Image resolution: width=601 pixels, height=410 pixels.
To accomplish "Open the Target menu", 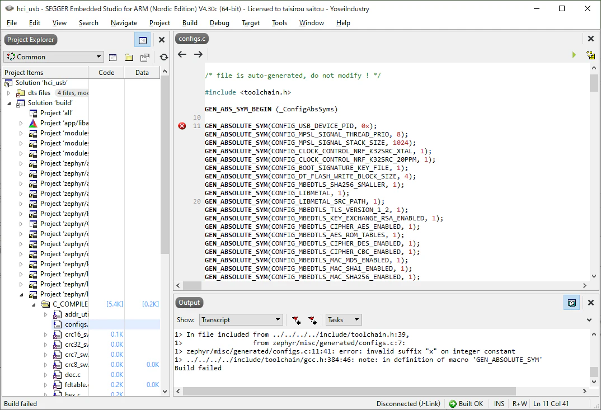I will [251, 23].
